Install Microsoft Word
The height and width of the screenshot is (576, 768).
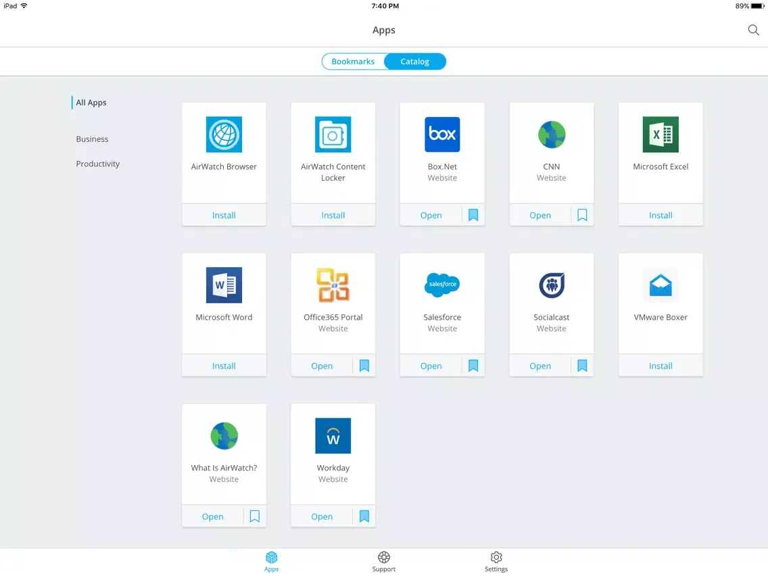(x=224, y=366)
